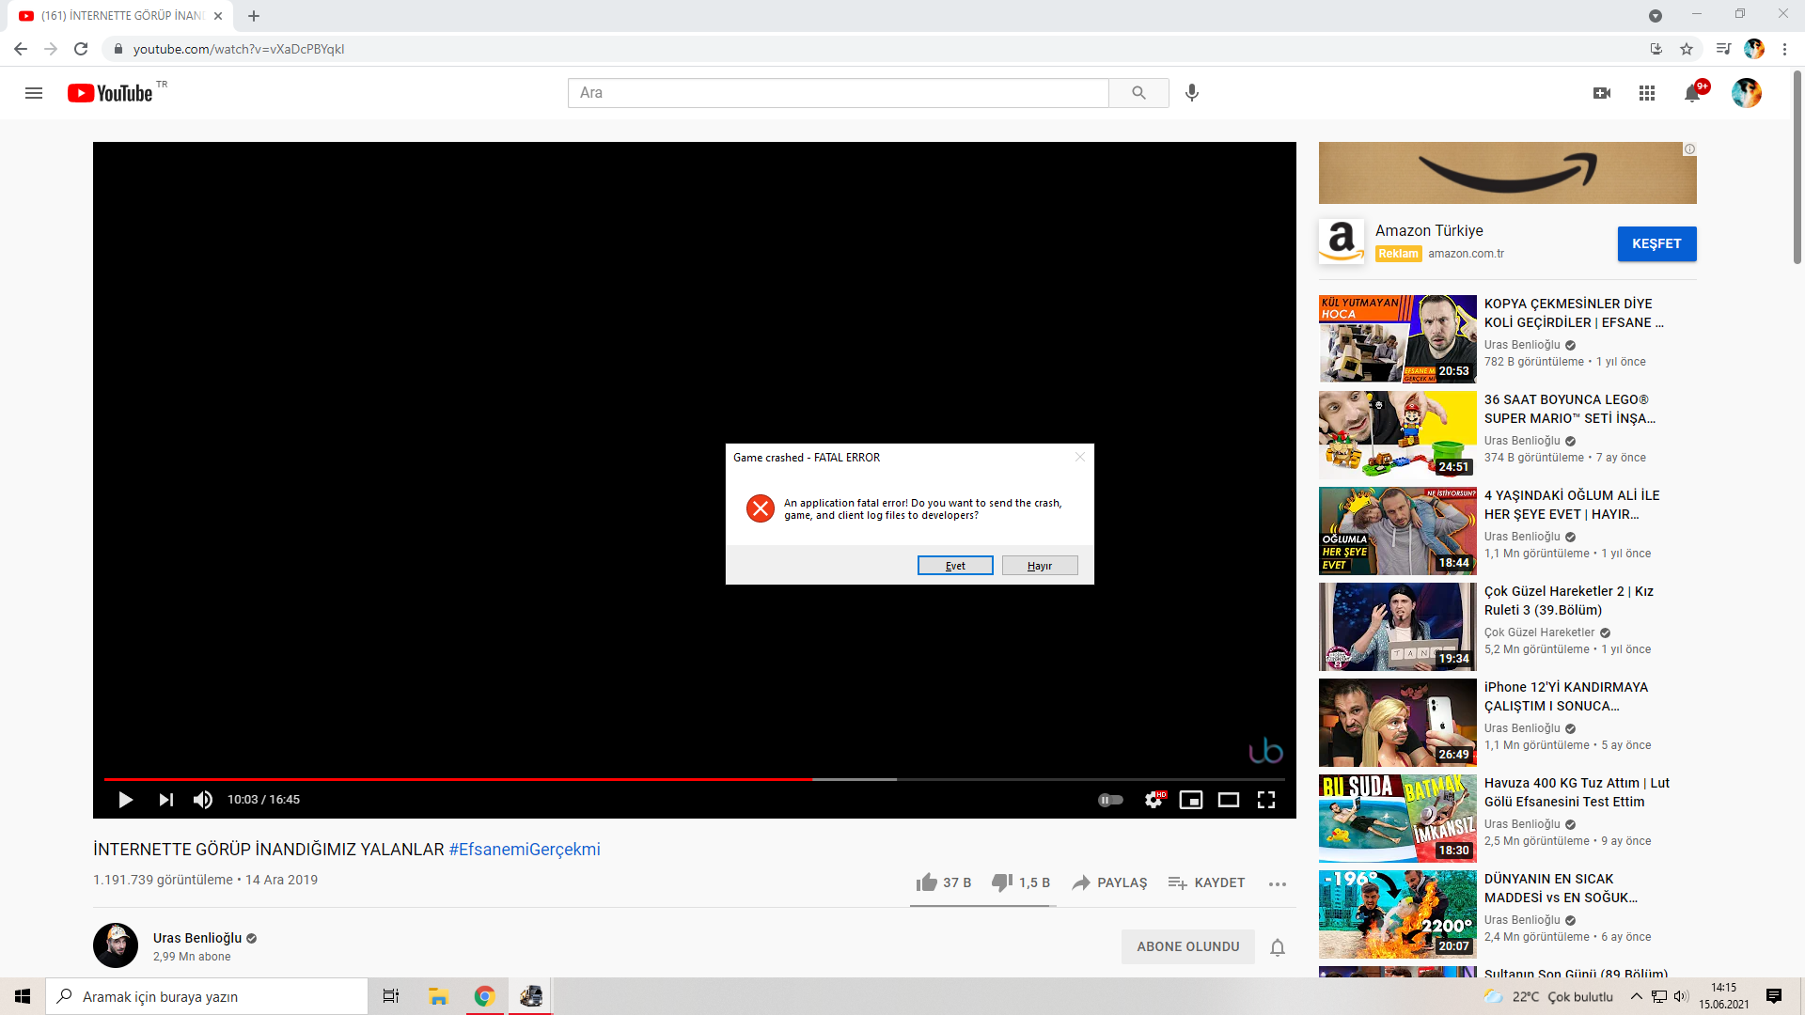
Task: Click Hayır in the crash dialog
Action: [x=1040, y=566]
